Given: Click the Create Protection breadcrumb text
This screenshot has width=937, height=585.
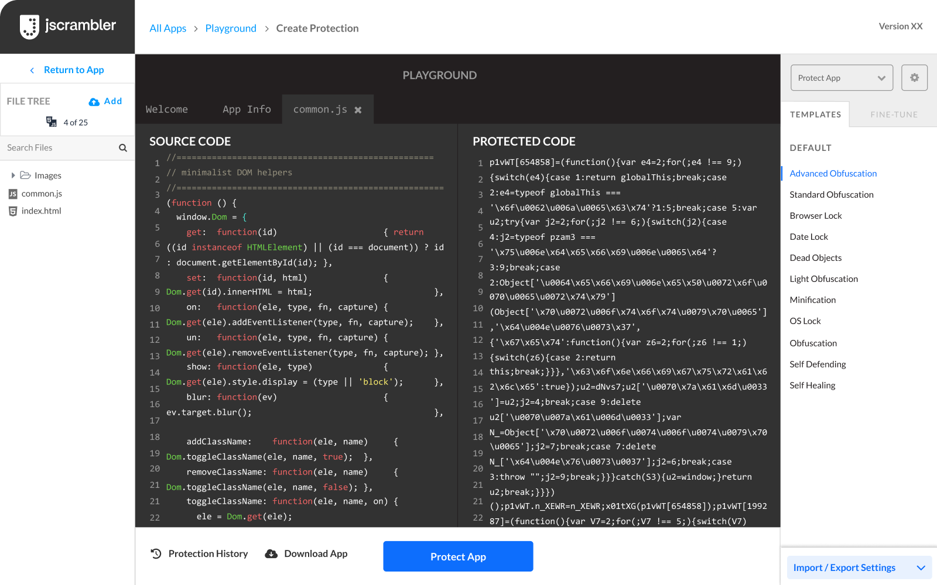Looking at the screenshot, I should [x=317, y=28].
